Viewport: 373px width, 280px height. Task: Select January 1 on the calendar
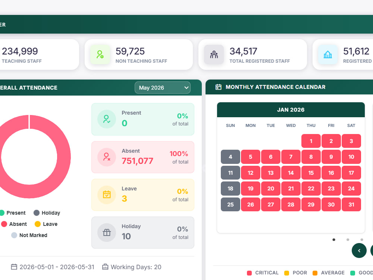311,141
